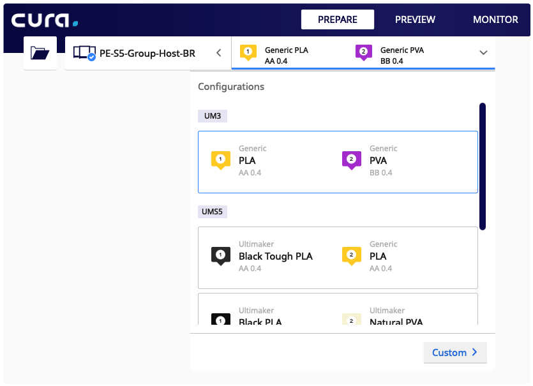Open file folder icon
The image size is (533, 386).
[x=40, y=53]
